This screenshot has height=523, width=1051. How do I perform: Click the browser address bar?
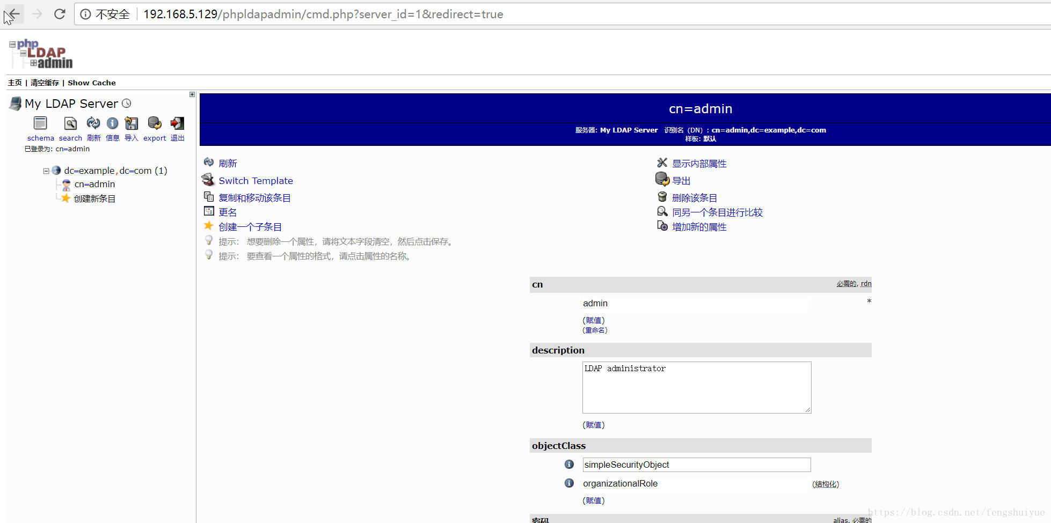564,14
